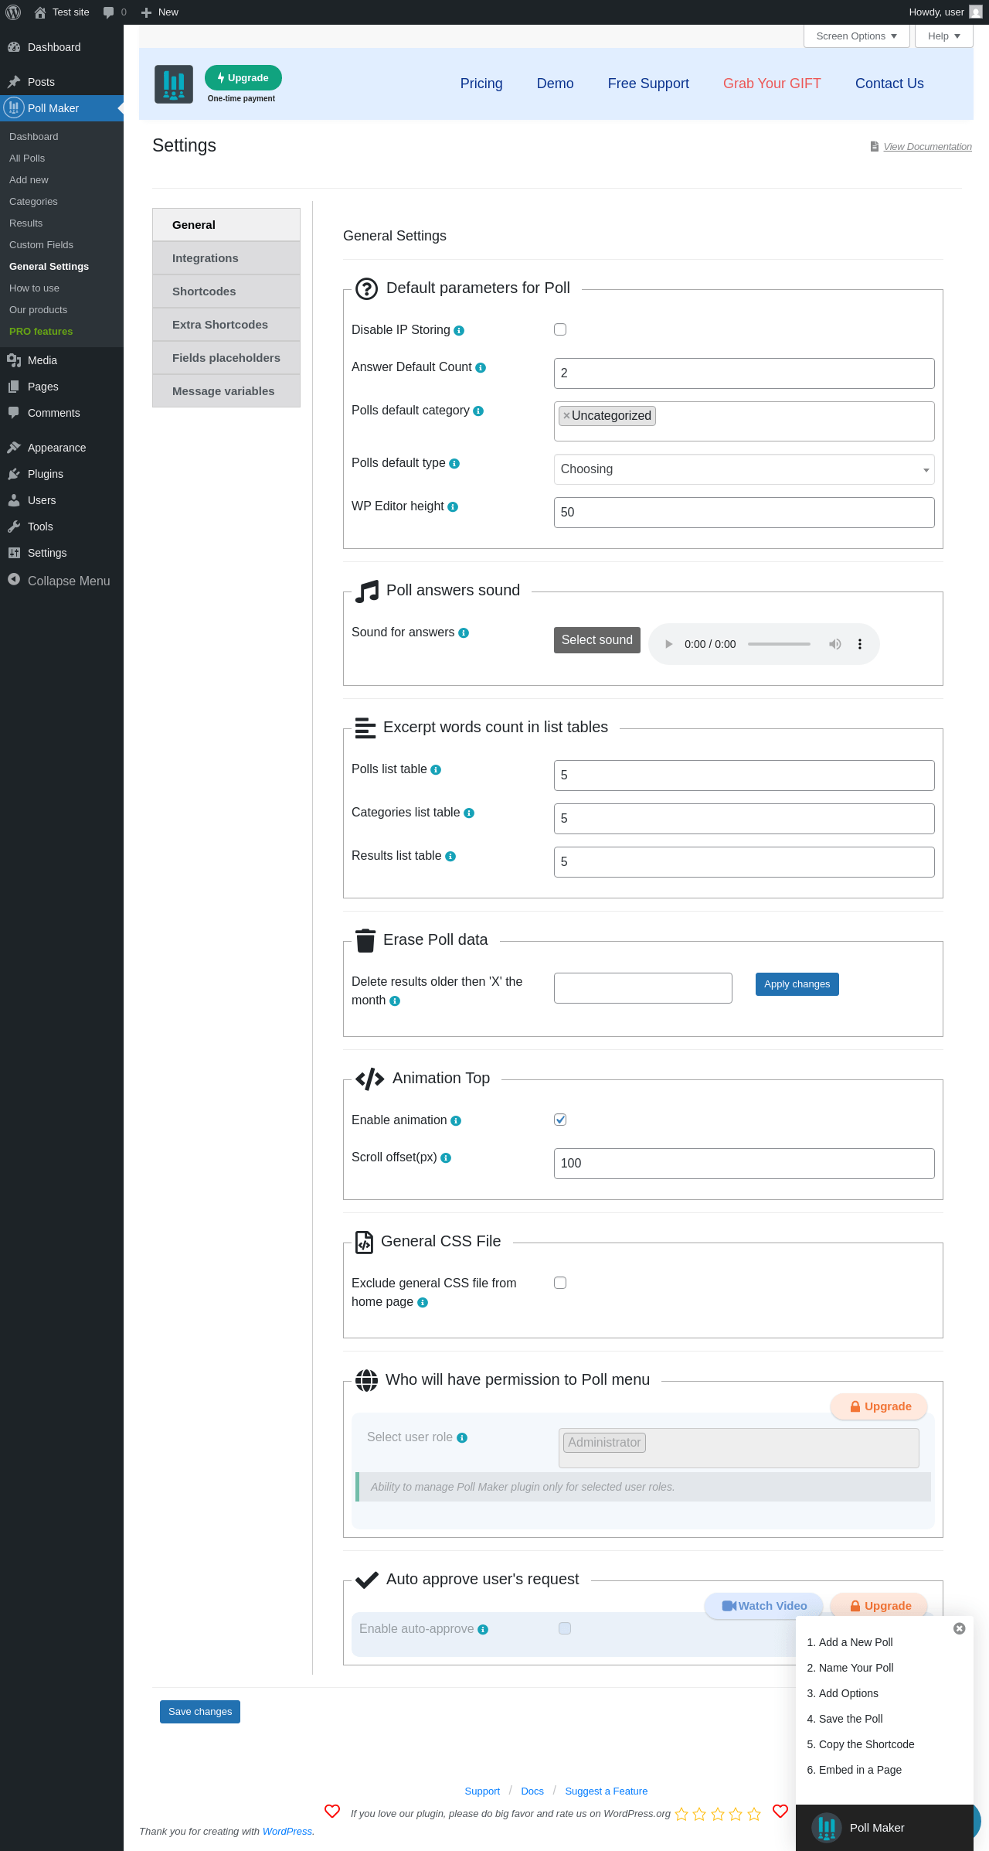Click info icon beside Disable IP Storing
989x1851 pixels.
(459, 331)
